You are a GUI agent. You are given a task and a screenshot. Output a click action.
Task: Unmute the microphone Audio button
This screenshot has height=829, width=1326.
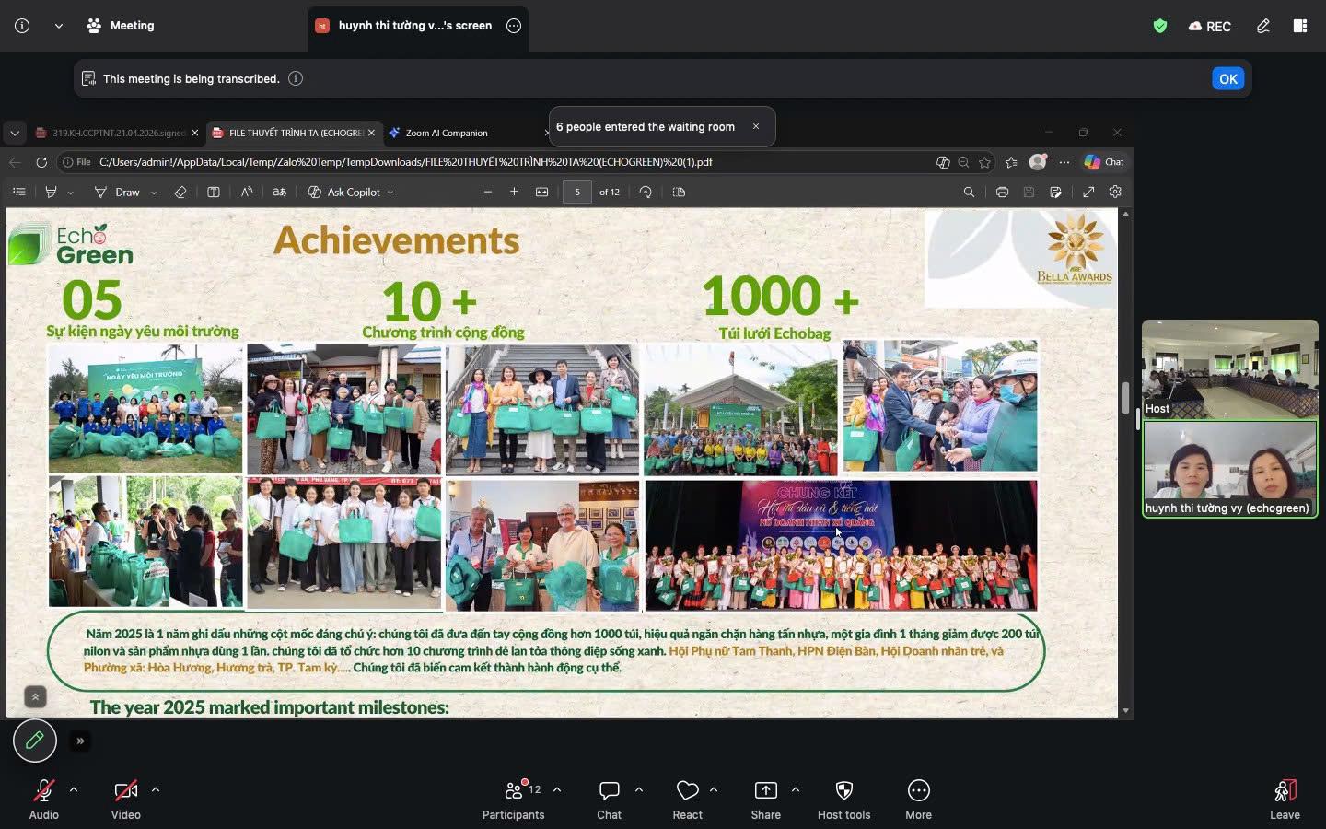click(43, 791)
